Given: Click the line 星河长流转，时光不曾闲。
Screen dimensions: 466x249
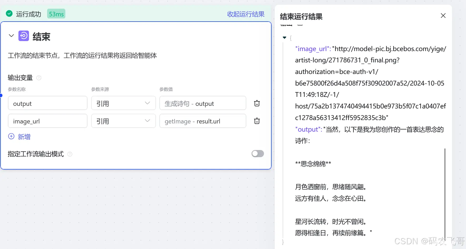Looking at the screenshot, I should pos(331,222).
